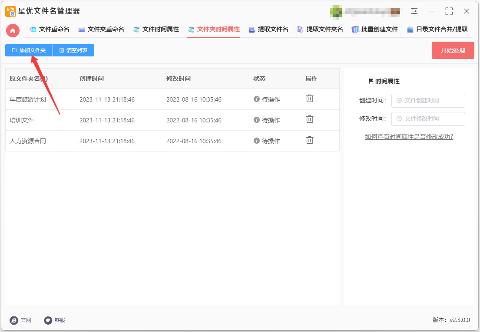This screenshot has height=332, width=480.
Task: Open the 目录文件合并/提取 tab
Action: (437, 30)
